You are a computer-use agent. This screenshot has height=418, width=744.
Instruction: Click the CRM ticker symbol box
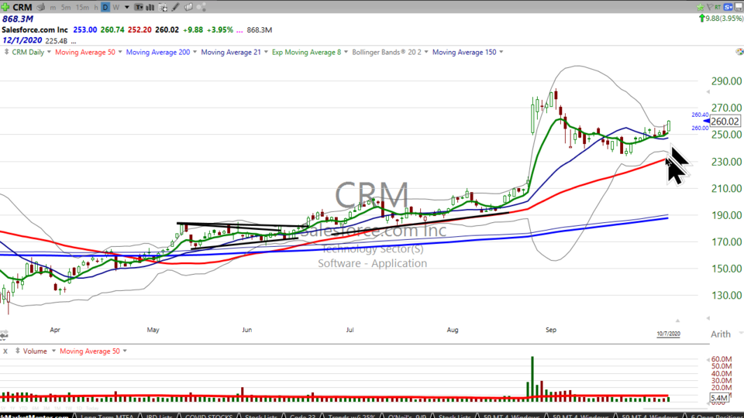[x=22, y=7]
